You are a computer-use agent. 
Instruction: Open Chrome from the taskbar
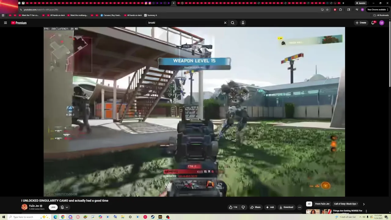[x=63, y=217]
